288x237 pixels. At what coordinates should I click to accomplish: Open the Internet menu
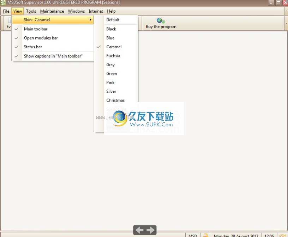pos(96,11)
